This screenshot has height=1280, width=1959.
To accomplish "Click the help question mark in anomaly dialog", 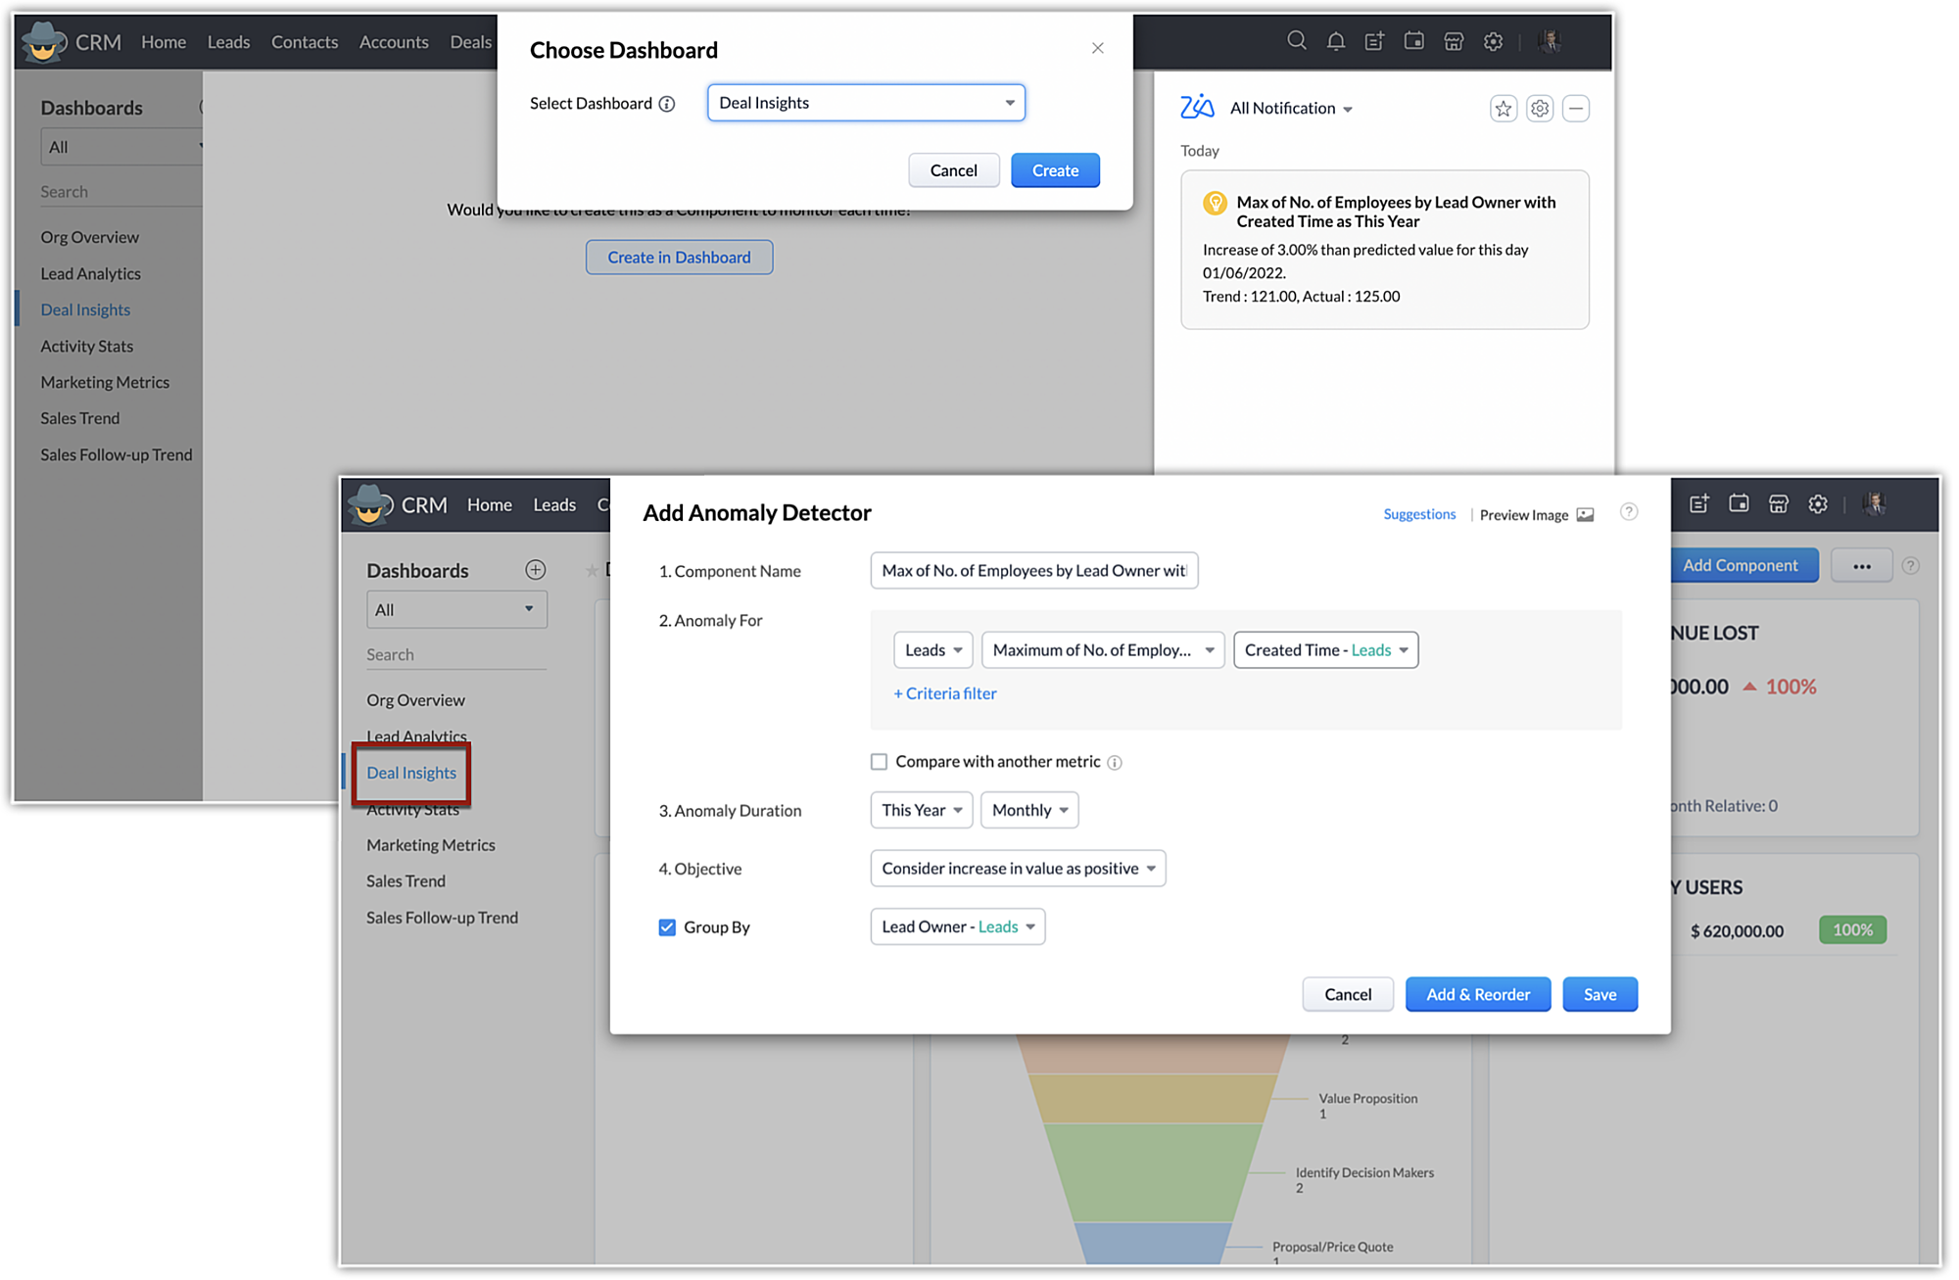I will (1628, 512).
